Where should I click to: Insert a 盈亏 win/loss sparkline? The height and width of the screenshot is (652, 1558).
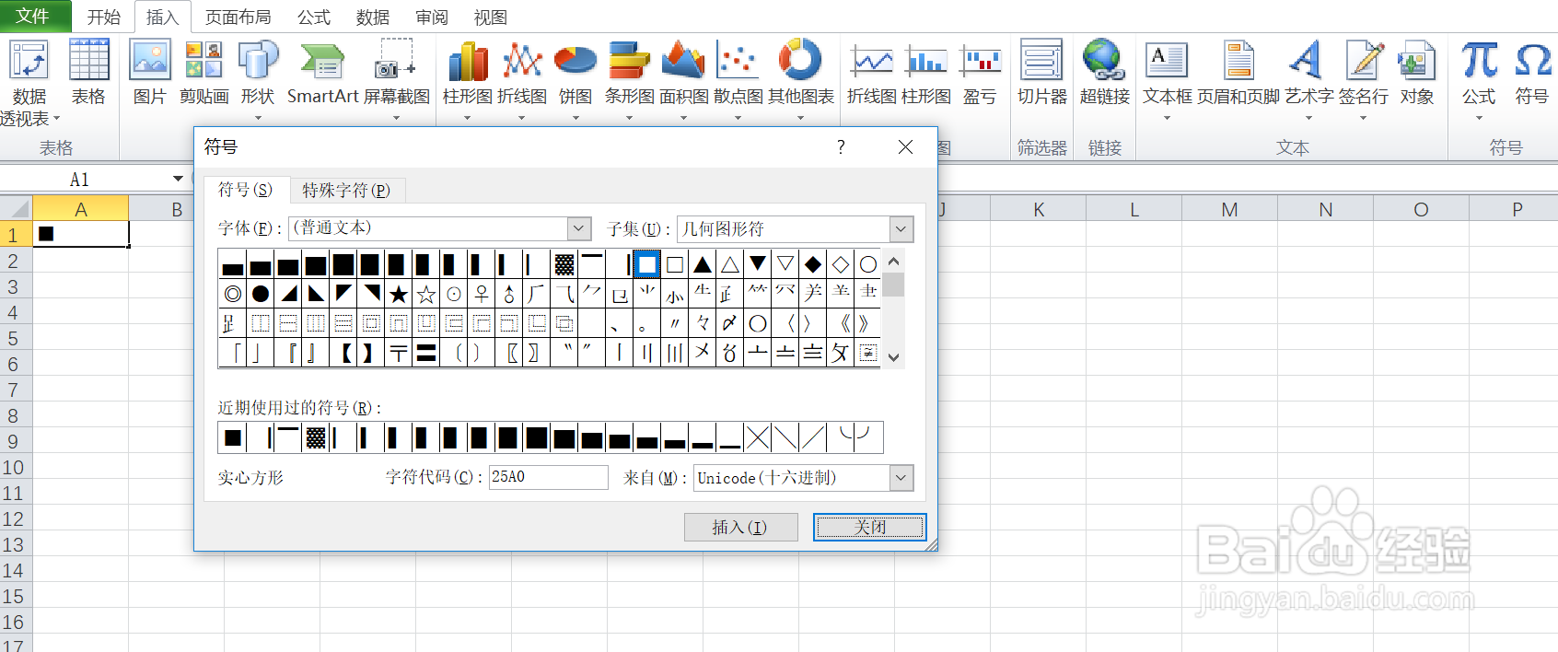tap(980, 73)
